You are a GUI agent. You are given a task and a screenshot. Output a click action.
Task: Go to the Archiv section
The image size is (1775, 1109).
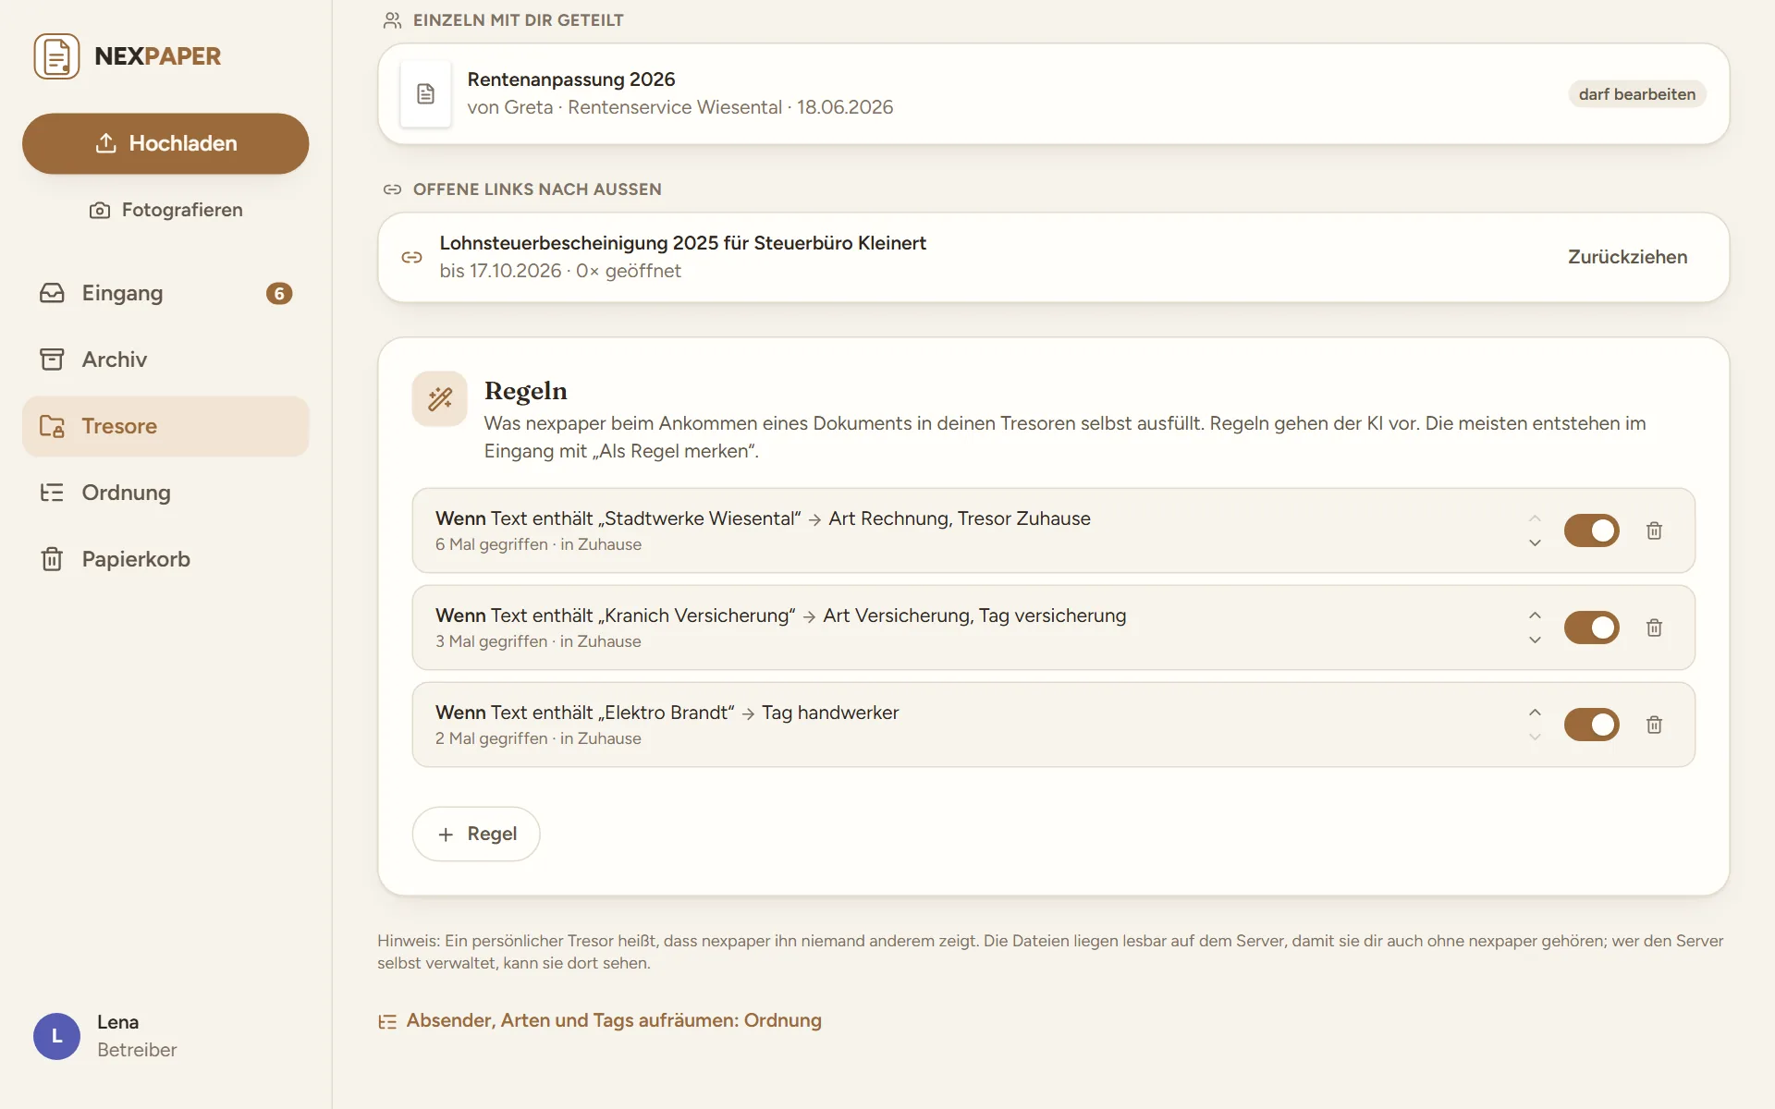point(165,360)
